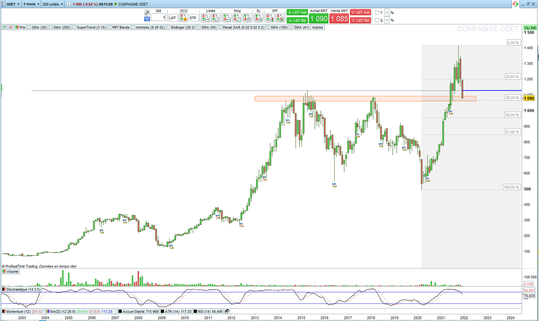Toggle the SuperTrend (3 10) checkbox

pos(74,27)
